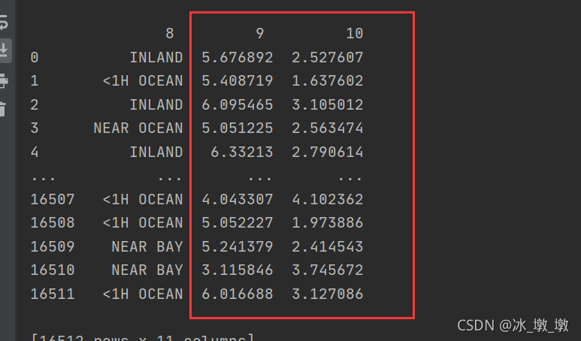The height and width of the screenshot is (341, 581).
Task: Select <1H OCEAN in row 16507
Action: (143, 200)
